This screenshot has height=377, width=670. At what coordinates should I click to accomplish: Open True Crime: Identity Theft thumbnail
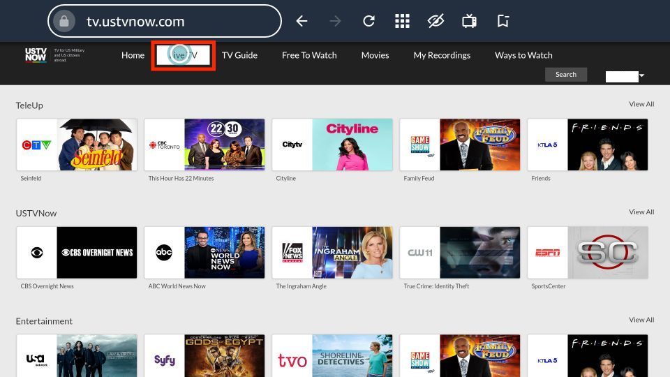pos(480,252)
